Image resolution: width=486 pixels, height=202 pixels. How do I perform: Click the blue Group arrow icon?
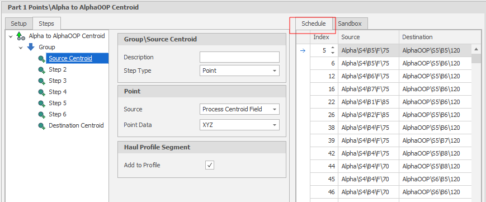coord(31,47)
